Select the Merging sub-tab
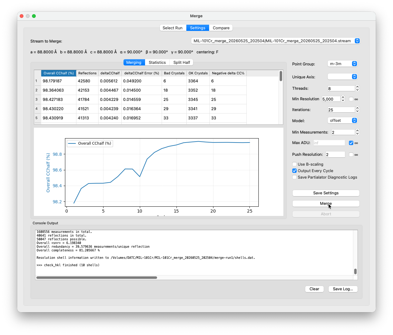The image size is (393, 335). pyautogui.click(x=134, y=62)
